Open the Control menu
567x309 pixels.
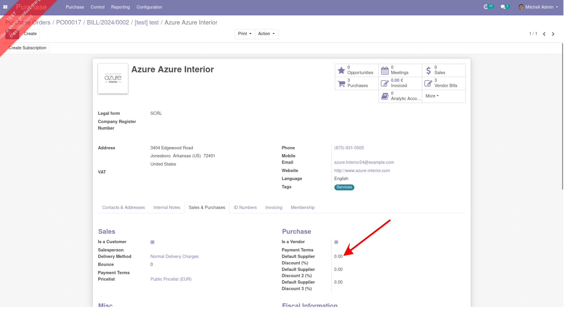point(98,7)
